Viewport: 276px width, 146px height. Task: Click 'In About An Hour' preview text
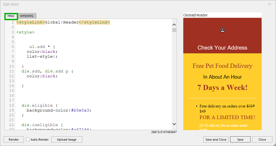pyautogui.click(x=222, y=77)
